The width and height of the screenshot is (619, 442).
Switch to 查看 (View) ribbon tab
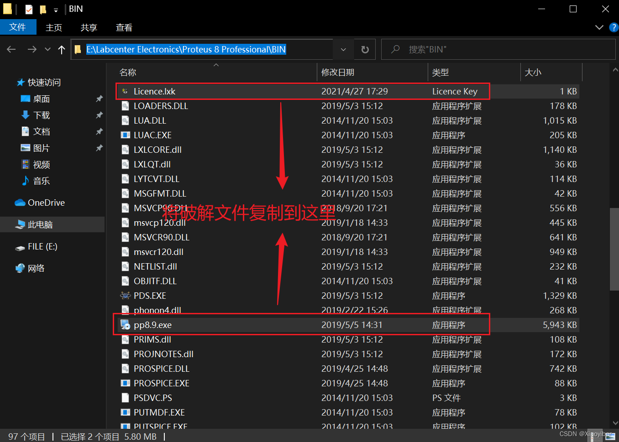(x=124, y=27)
